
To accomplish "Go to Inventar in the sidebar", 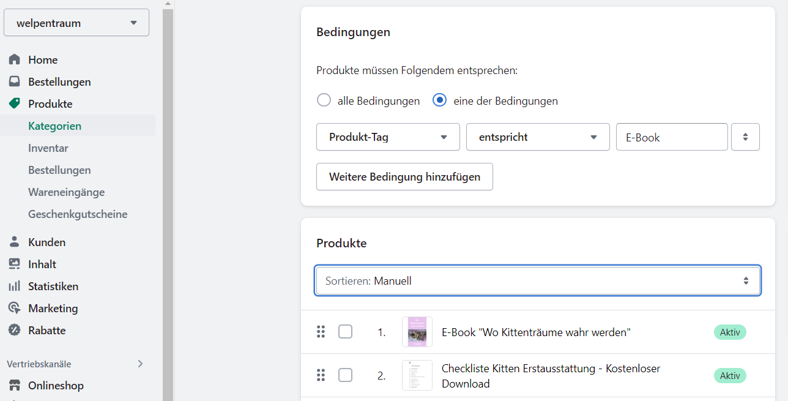I will point(48,148).
